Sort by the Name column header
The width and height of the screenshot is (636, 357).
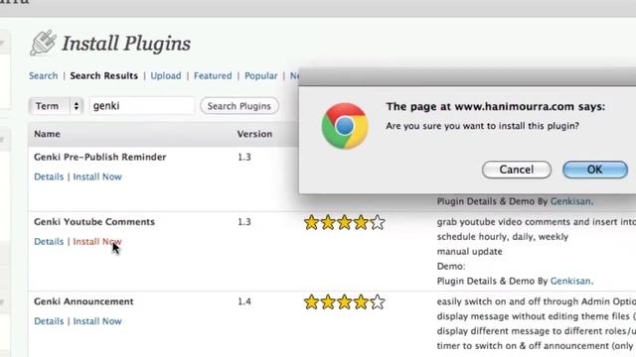point(47,134)
